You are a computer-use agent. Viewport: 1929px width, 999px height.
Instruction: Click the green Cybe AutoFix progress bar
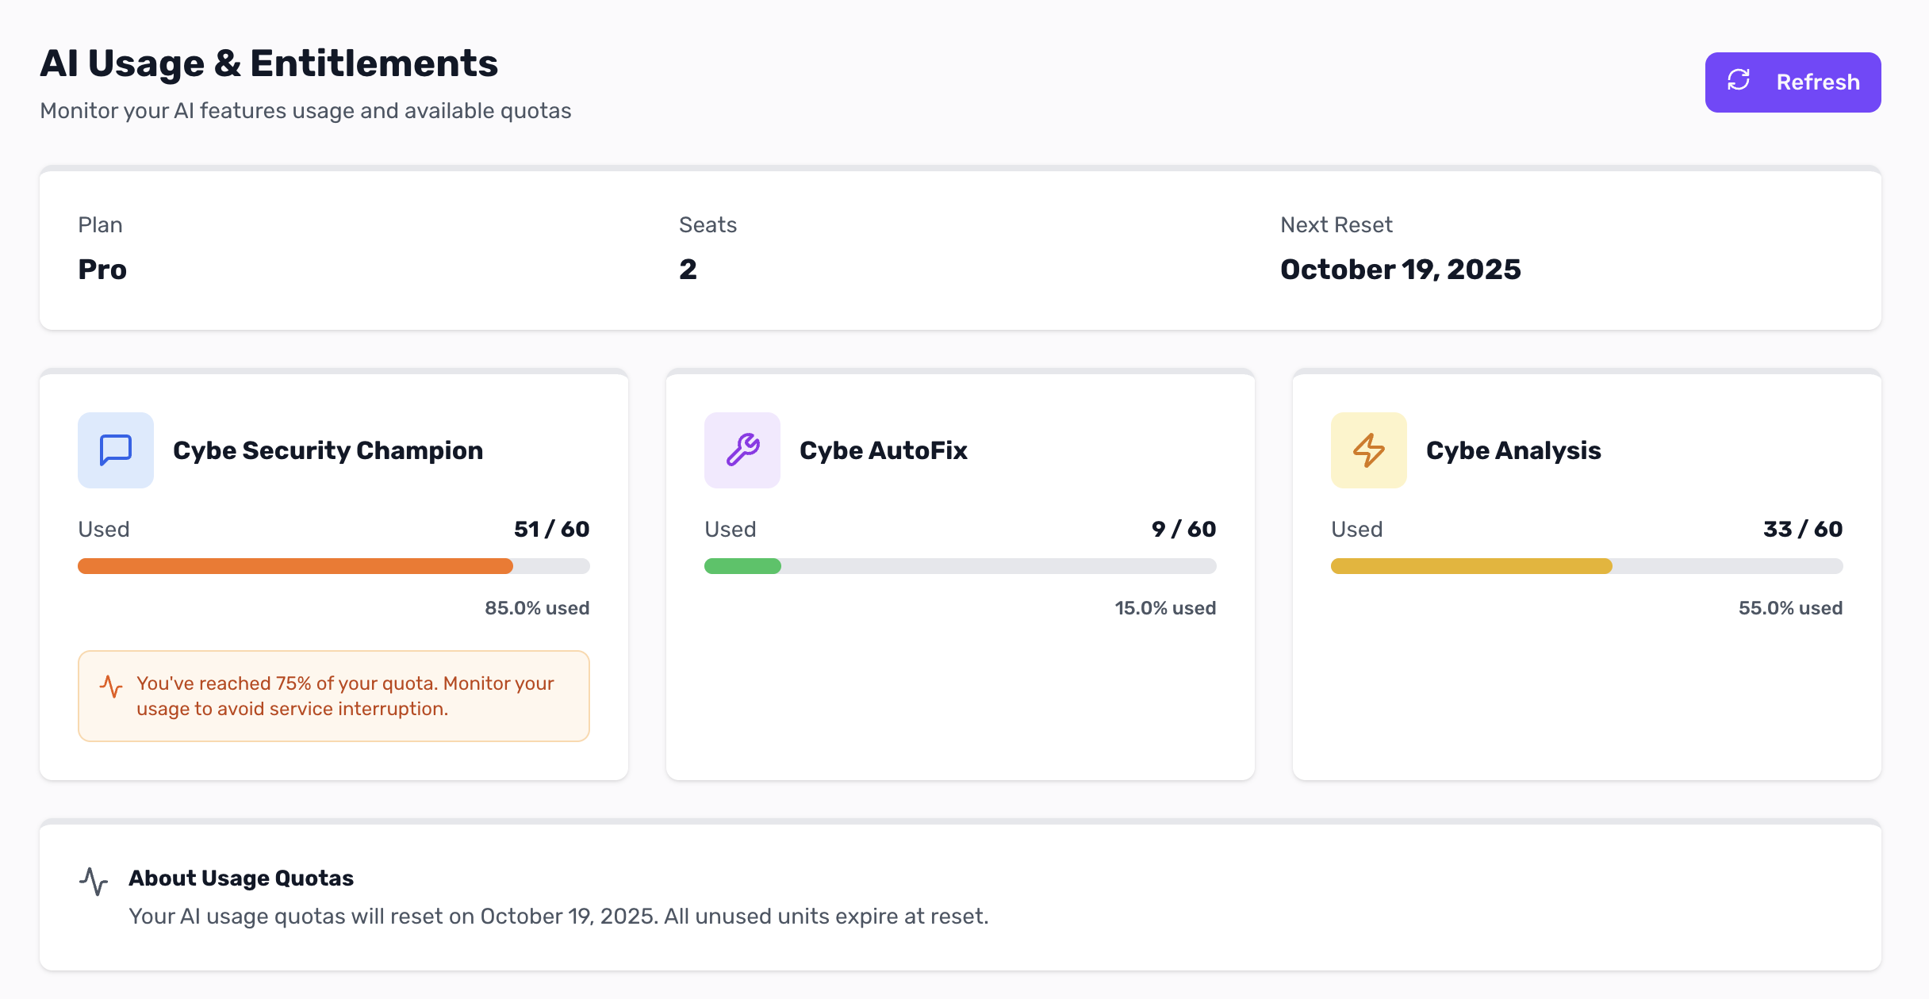(x=960, y=566)
